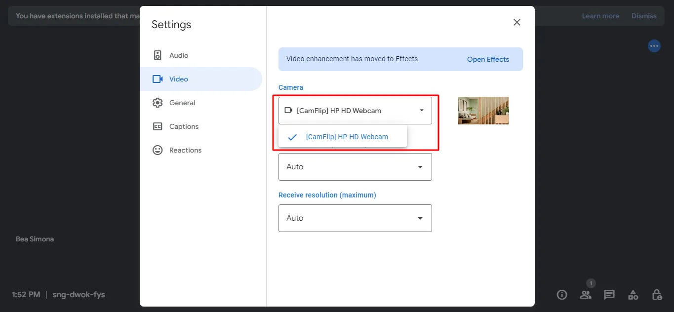Show the people participants icon
This screenshot has width=674, height=312.
pyautogui.click(x=586, y=295)
